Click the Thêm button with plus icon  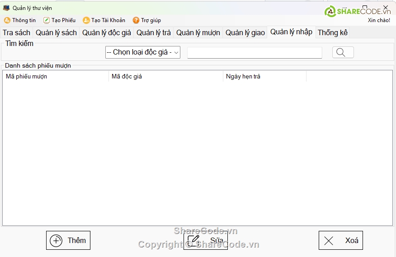68,240
